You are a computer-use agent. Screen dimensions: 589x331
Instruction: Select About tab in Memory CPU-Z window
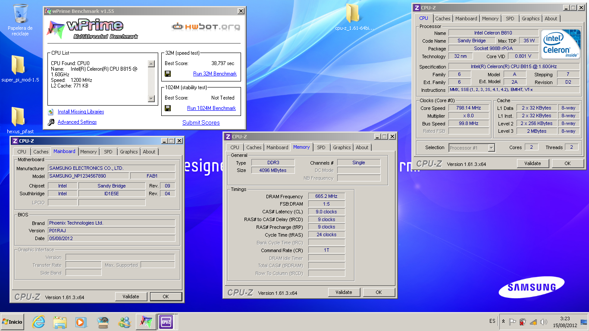362,147
